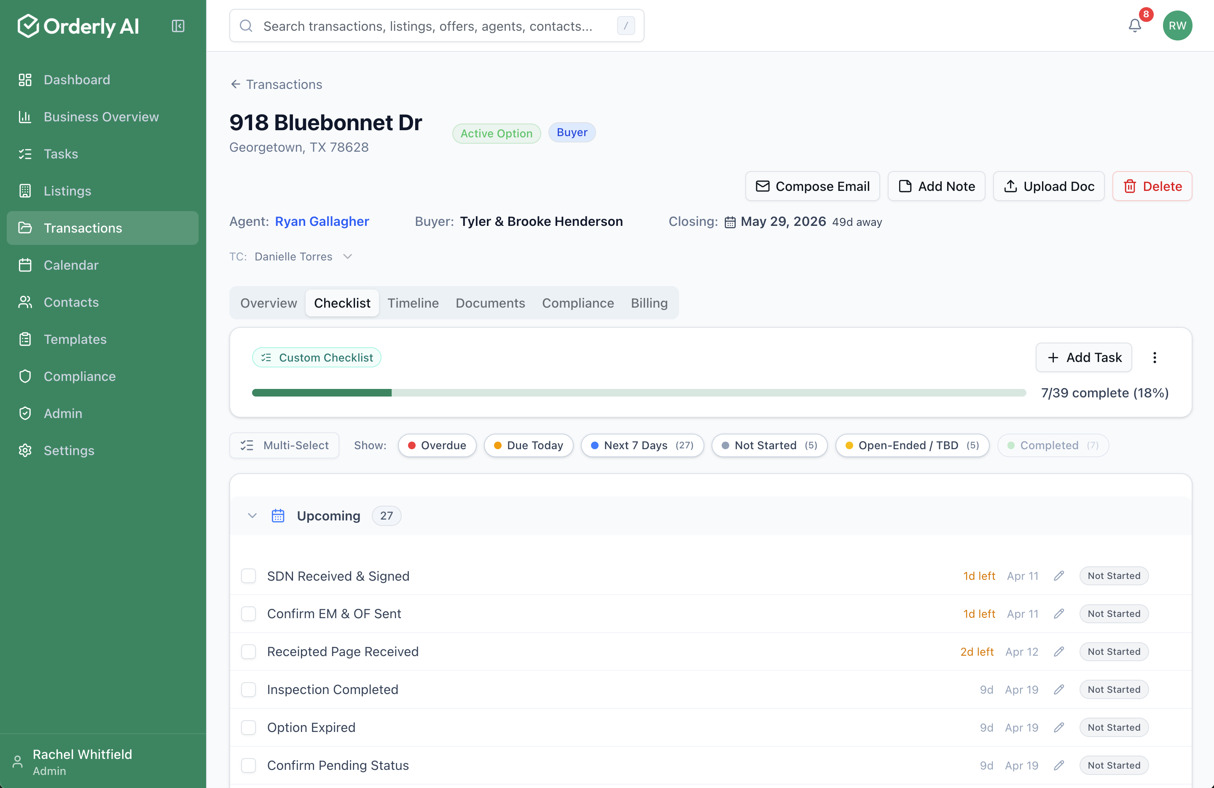Open the Billing tab

649,303
